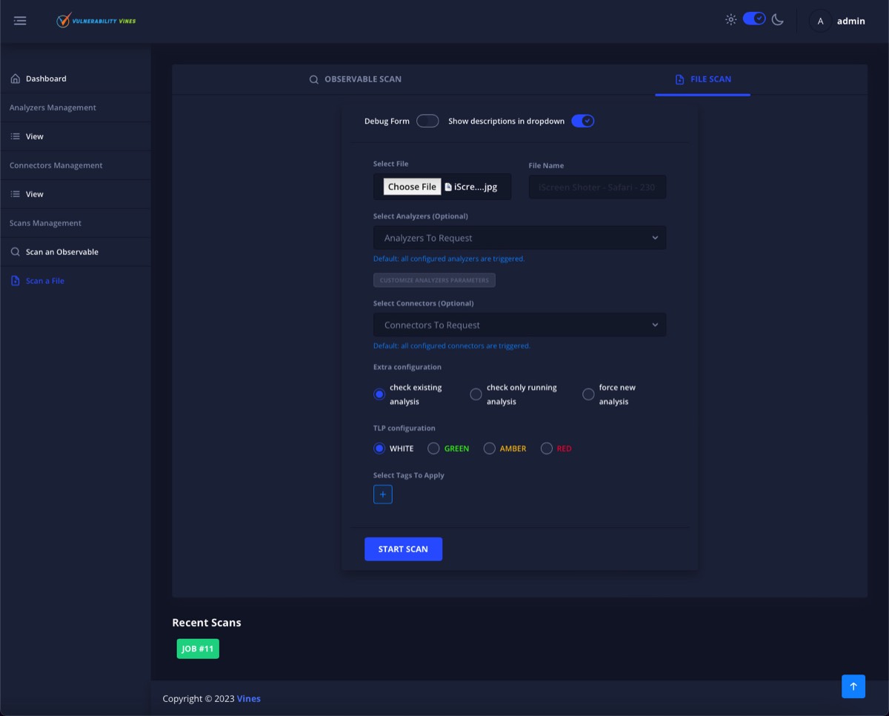This screenshot has width=889, height=716.
Task: Click the sun light-mode icon
Action: click(731, 20)
